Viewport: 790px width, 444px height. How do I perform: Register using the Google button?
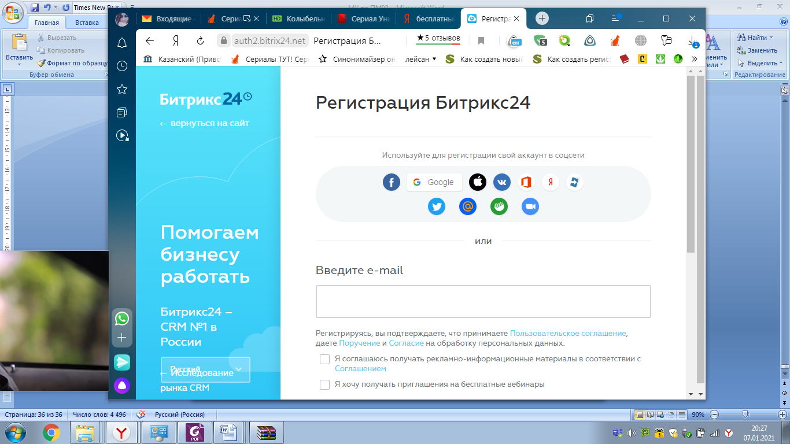coord(434,182)
